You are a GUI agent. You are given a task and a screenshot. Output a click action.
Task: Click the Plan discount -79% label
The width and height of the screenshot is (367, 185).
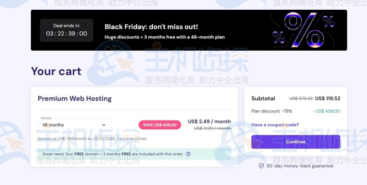click(271, 111)
